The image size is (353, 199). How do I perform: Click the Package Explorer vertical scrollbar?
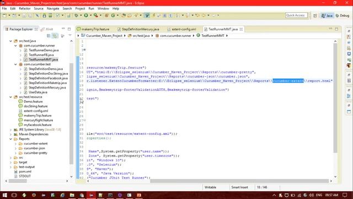pos(71,114)
